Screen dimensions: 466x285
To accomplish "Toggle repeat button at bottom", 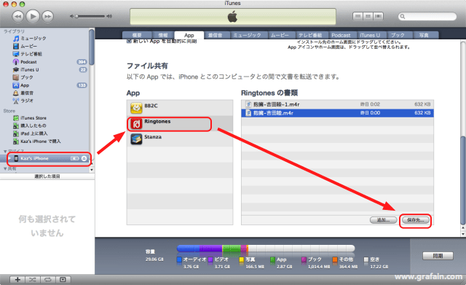I will (48, 280).
